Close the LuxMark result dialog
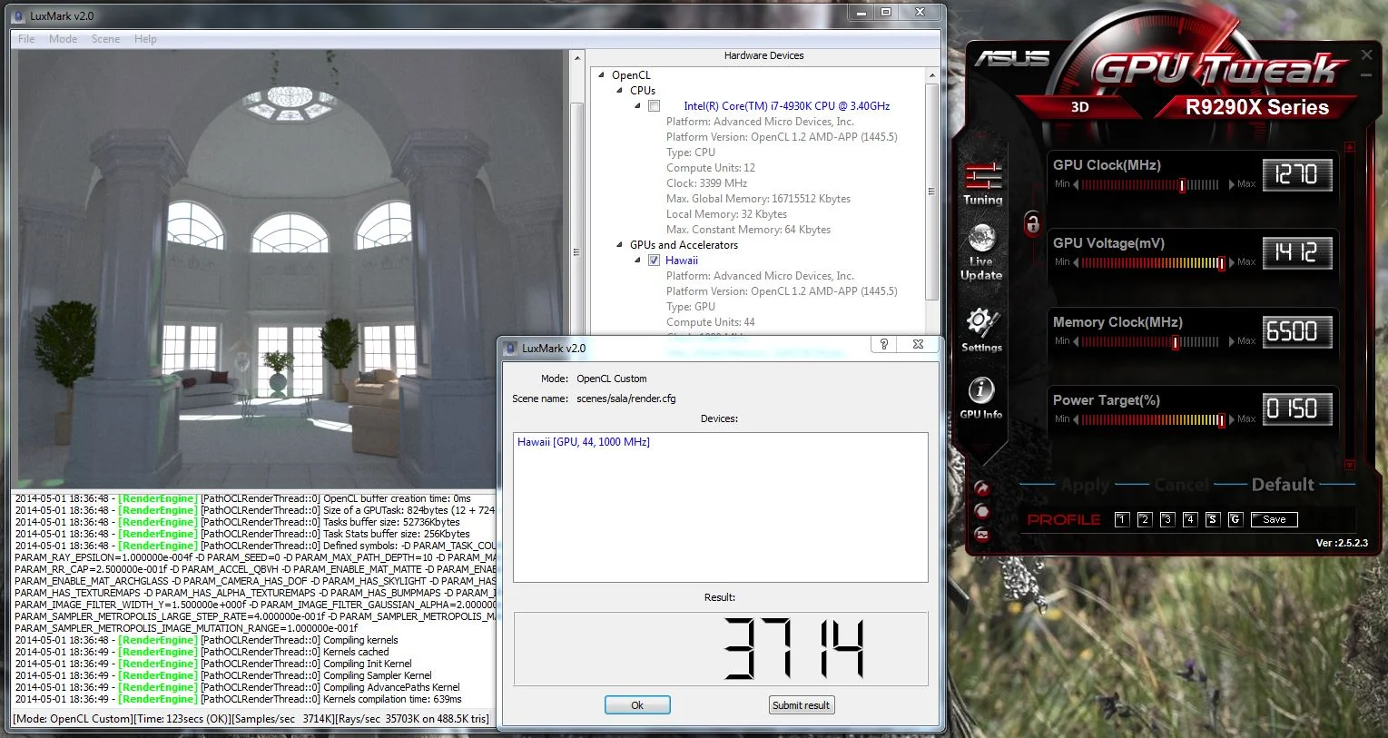 [x=918, y=344]
